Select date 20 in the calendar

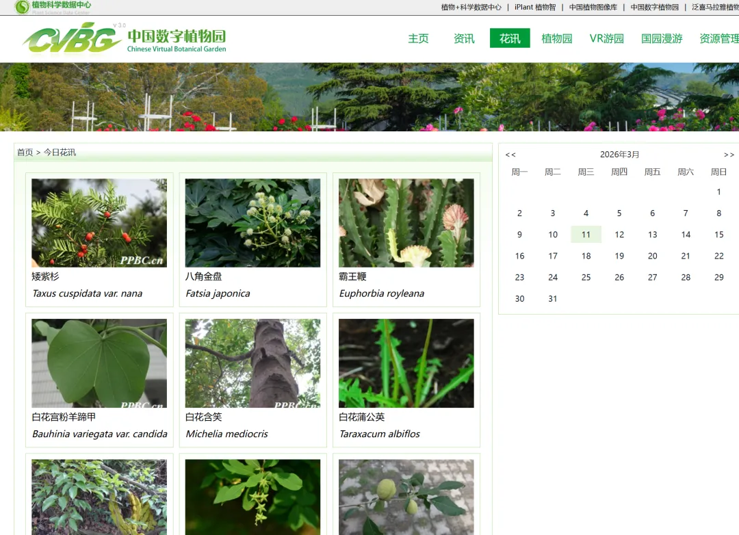coord(652,256)
